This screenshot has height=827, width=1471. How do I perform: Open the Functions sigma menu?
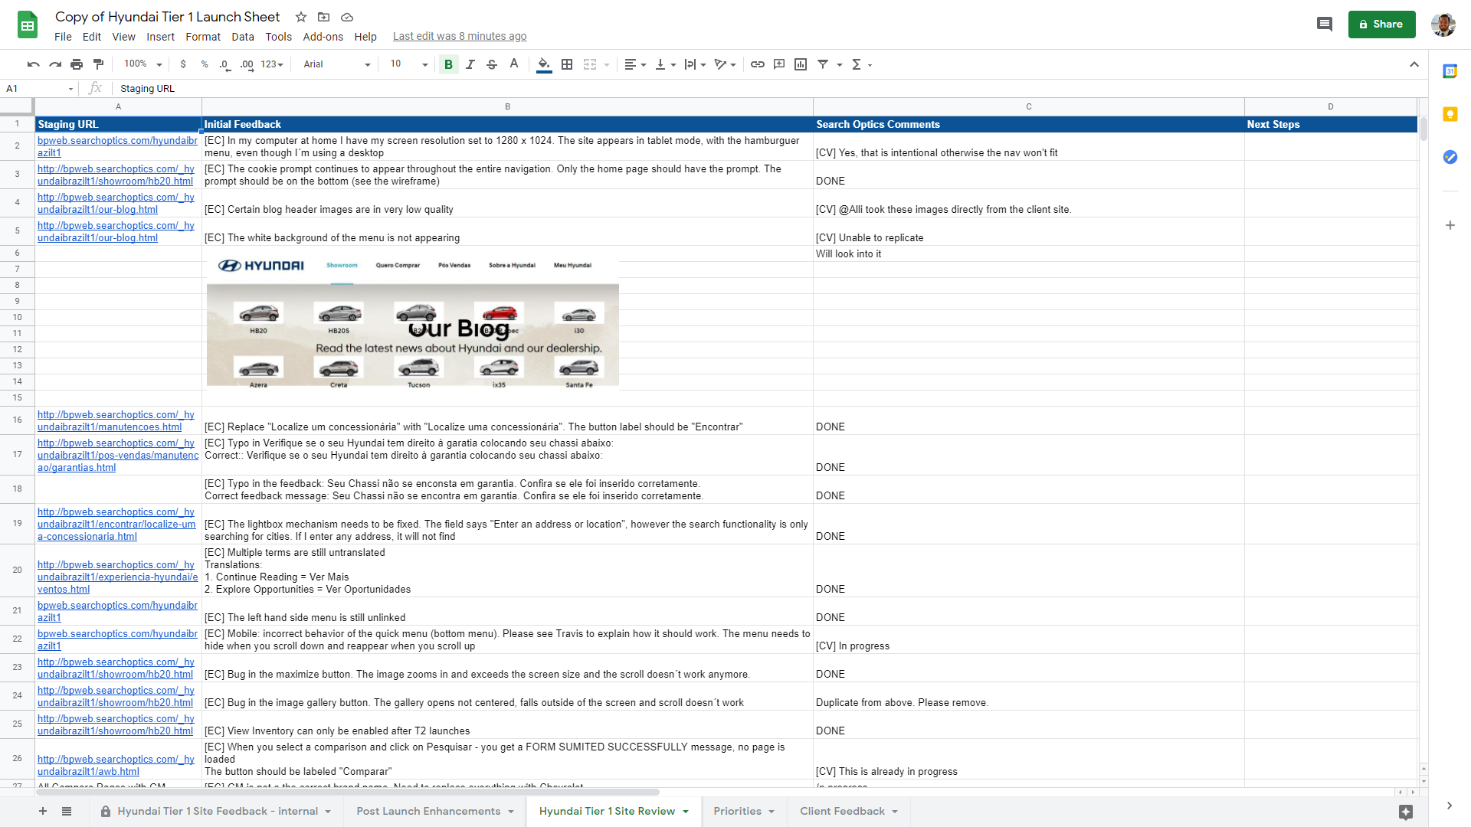[862, 64]
